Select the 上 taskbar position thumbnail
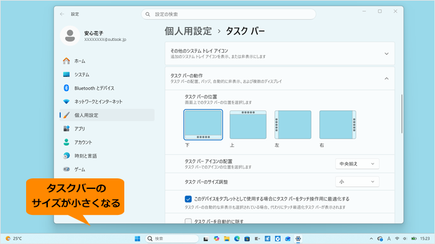The image size is (435, 244). click(248, 124)
